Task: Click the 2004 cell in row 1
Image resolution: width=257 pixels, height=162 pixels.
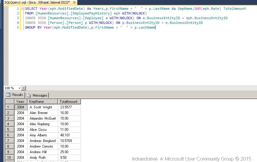Action: click(x=21, y=107)
